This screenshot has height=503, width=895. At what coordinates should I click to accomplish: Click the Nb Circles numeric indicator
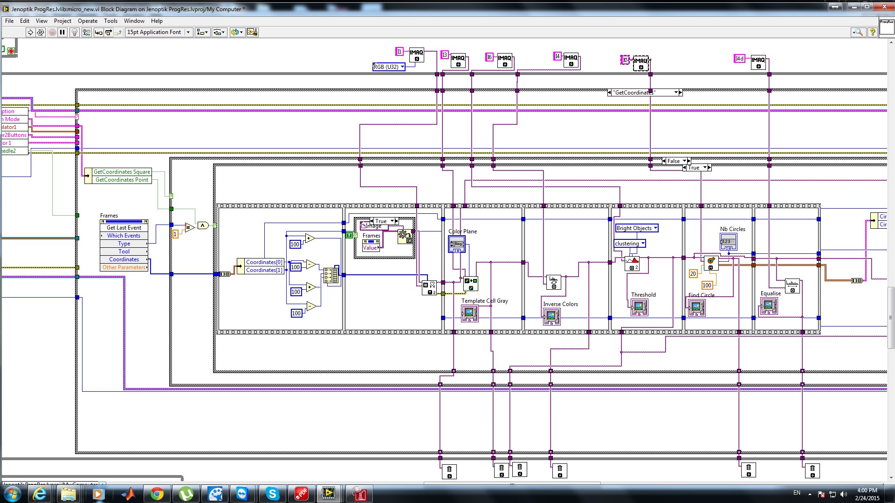pyautogui.click(x=728, y=242)
